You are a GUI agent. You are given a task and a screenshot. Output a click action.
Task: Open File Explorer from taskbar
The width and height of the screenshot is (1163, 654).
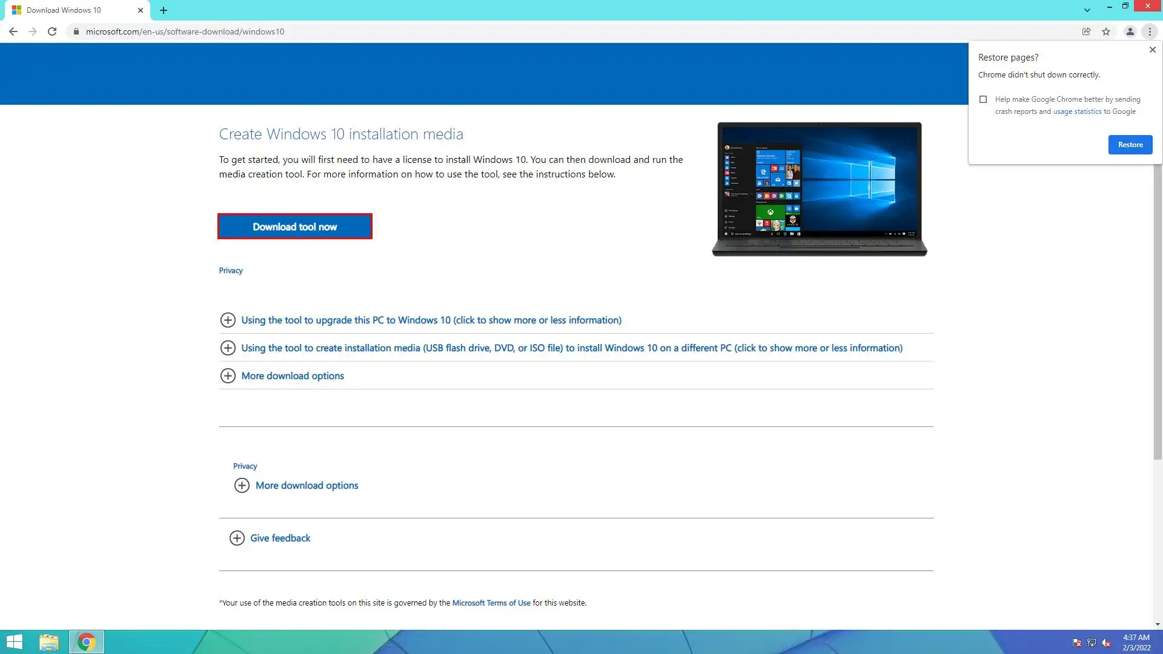pos(49,642)
